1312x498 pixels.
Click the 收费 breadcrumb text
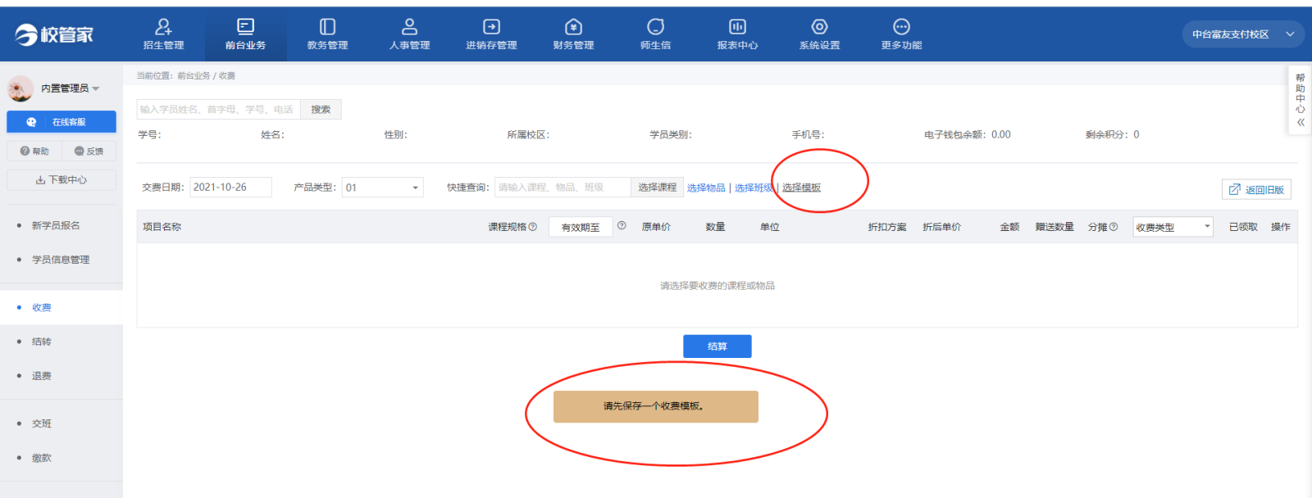pos(227,75)
